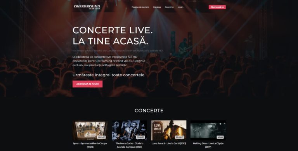This screenshot has width=298, height=151.
Task: Click Luna Amară - Live la Conti title
Action: click(169, 143)
